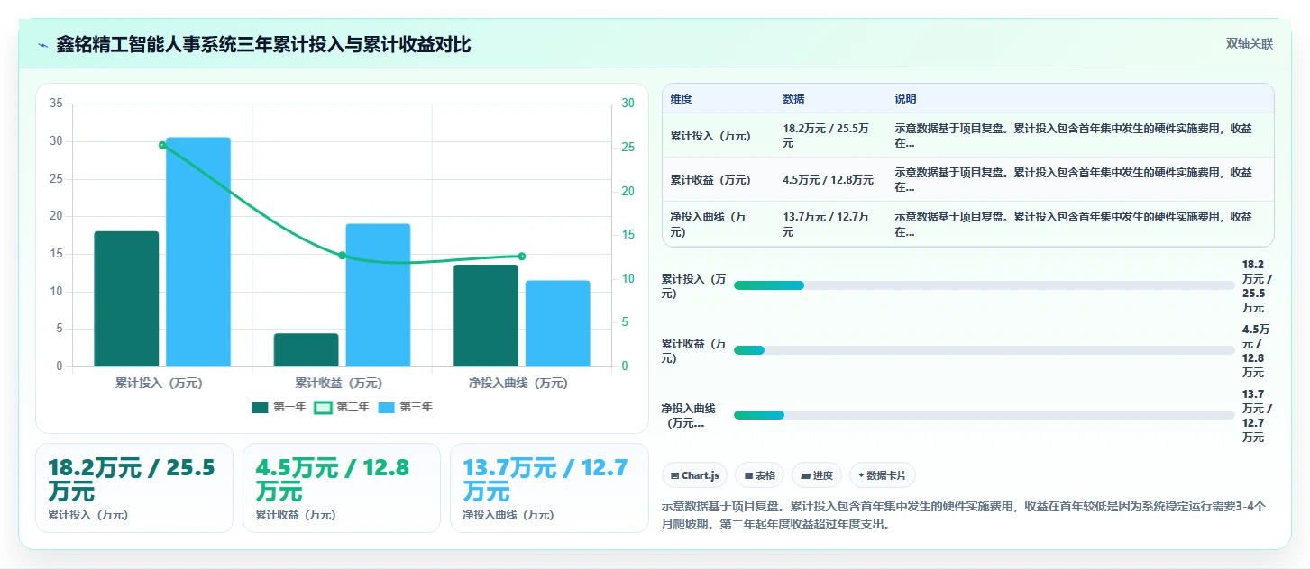The height and width of the screenshot is (569, 1310).
Task: Click the 累计收益 progress bar
Action: tap(985, 350)
